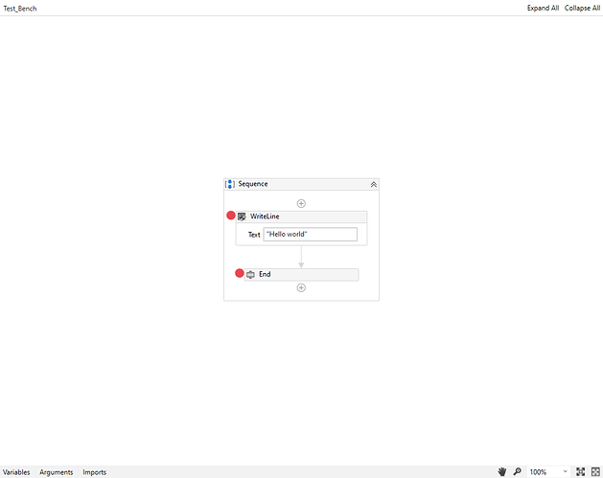The width and height of the screenshot is (603, 478).
Task: Click the Sequence title text
Action: pos(253,184)
